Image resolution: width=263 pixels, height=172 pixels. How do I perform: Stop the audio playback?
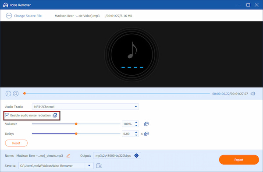16,94
